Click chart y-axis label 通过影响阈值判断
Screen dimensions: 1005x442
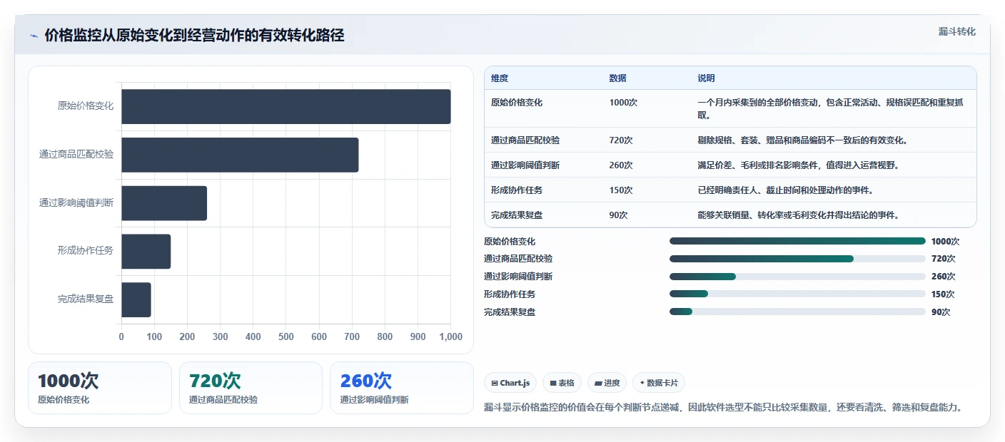pyautogui.click(x=76, y=203)
